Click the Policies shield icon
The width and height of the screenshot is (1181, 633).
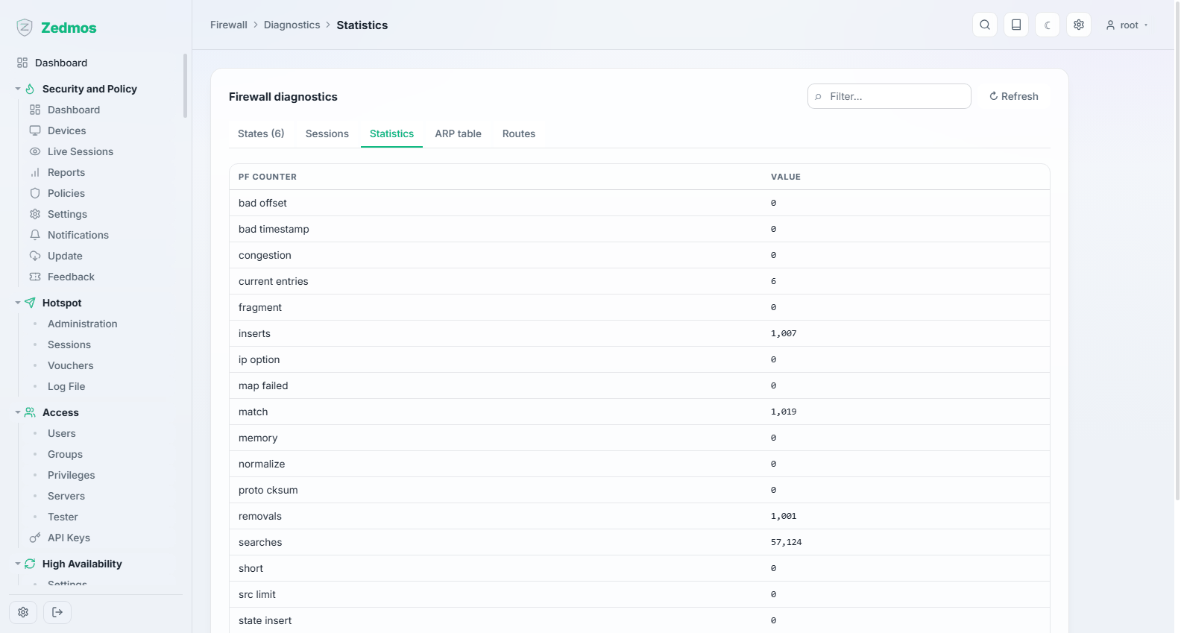click(x=35, y=193)
